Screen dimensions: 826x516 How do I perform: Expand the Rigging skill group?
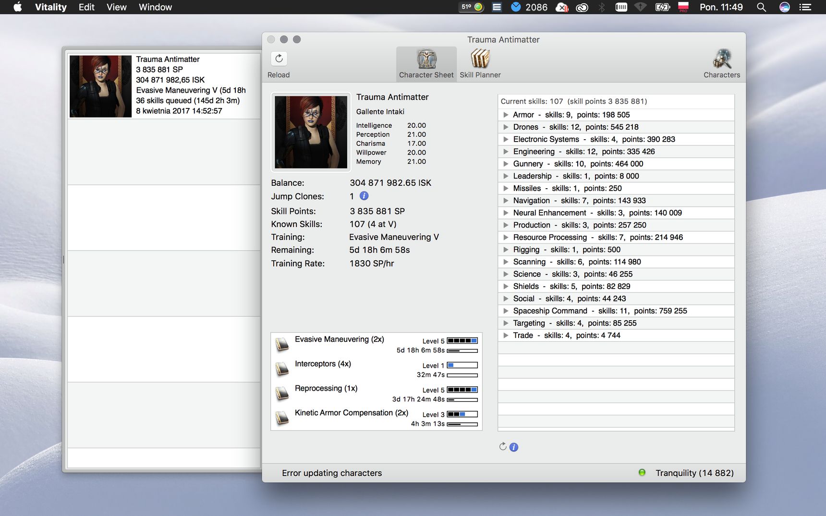pyautogui.click(x=506, y=250)
